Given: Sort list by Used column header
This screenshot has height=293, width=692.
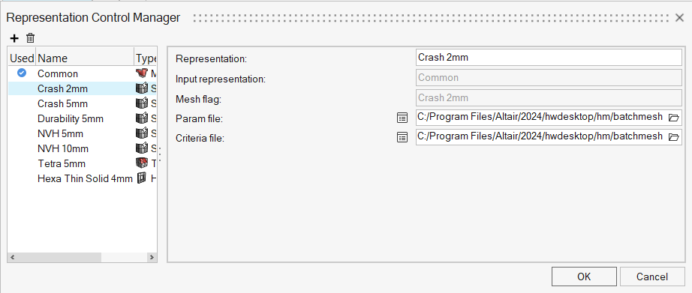Looking at the screenshot, I should (x=22, y=58).
